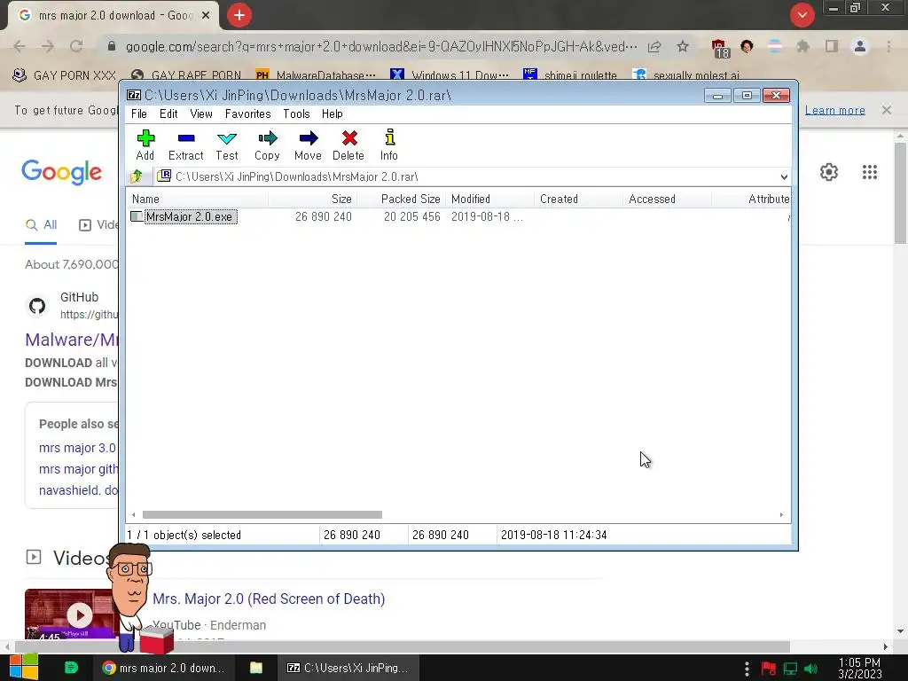Select the Copy toolbar icon
Screen dimensions: 908x681
267,145
